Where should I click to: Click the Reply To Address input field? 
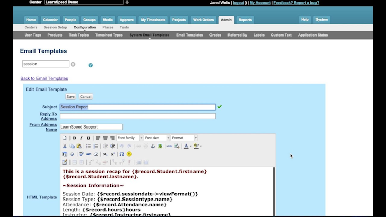(x=137, y=116)
